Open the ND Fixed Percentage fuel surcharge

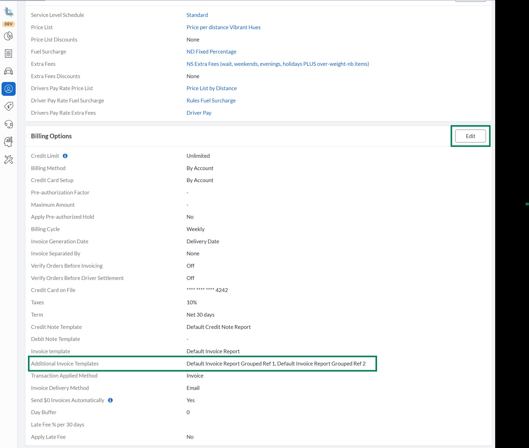click(x=211, y=52)
